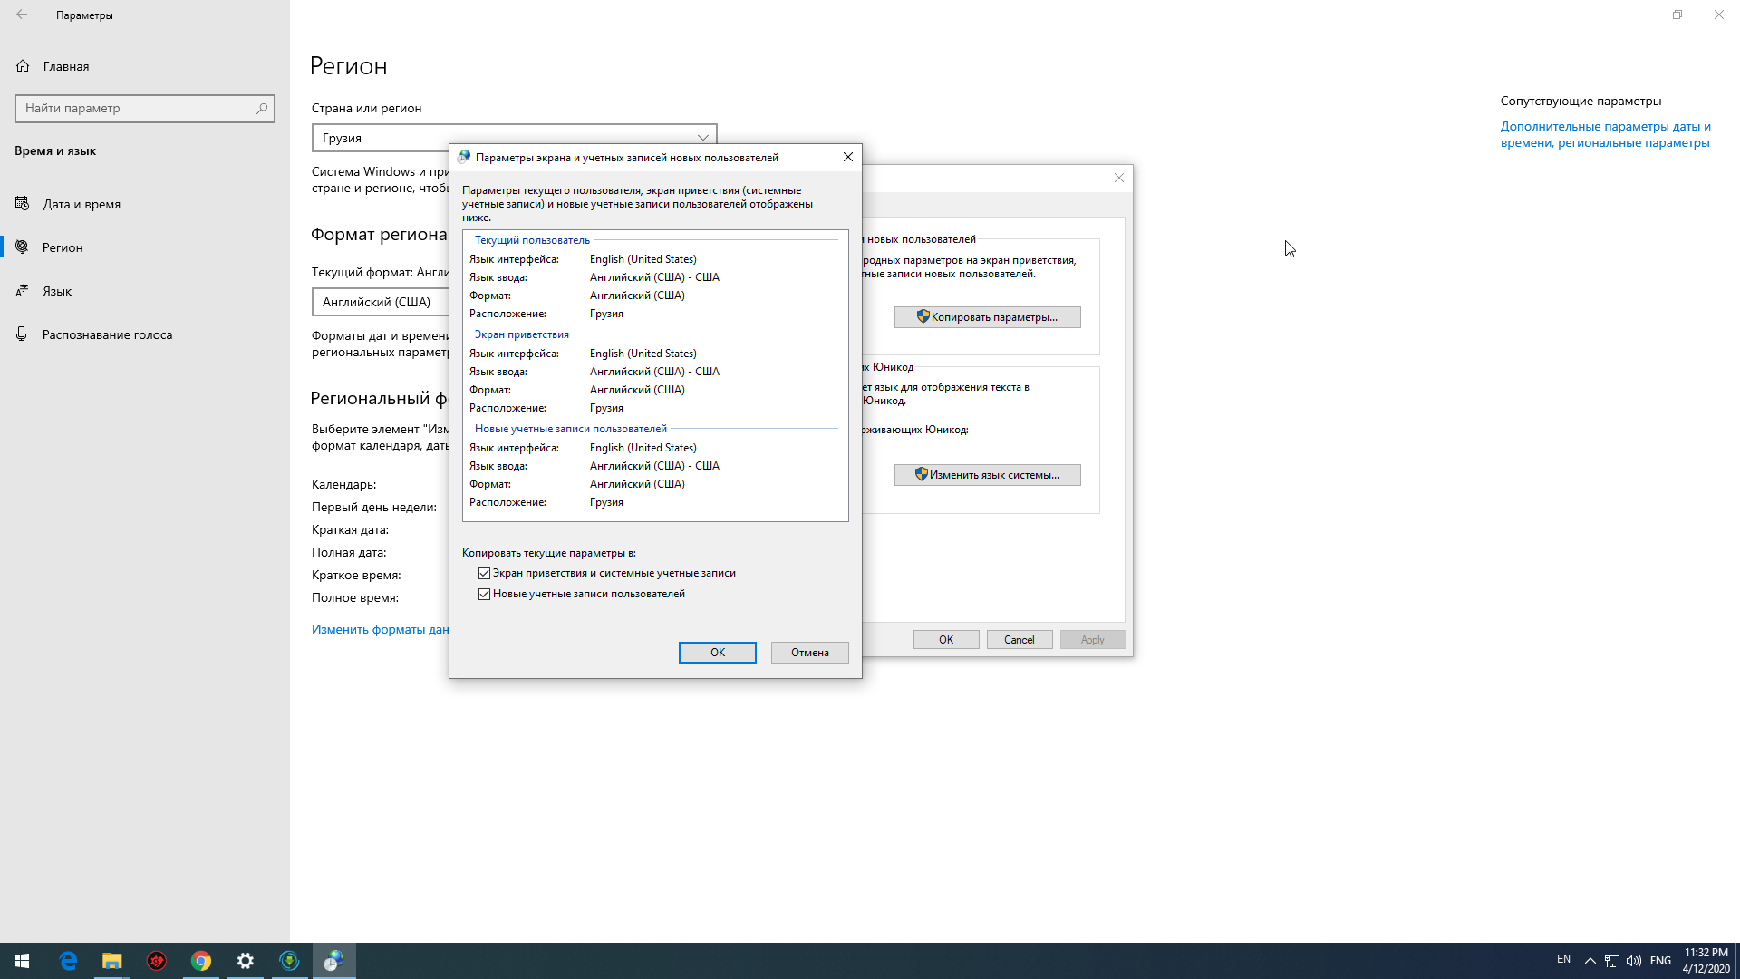Click the volume icon in system tray
The height and width of the screenshot is (979, 1740).
1634,961
